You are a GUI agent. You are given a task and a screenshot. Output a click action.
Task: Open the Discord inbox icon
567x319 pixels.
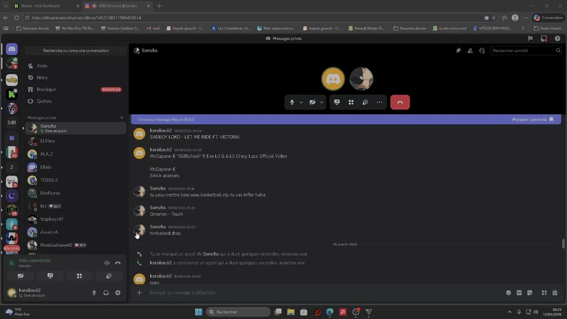pos(544,39)
